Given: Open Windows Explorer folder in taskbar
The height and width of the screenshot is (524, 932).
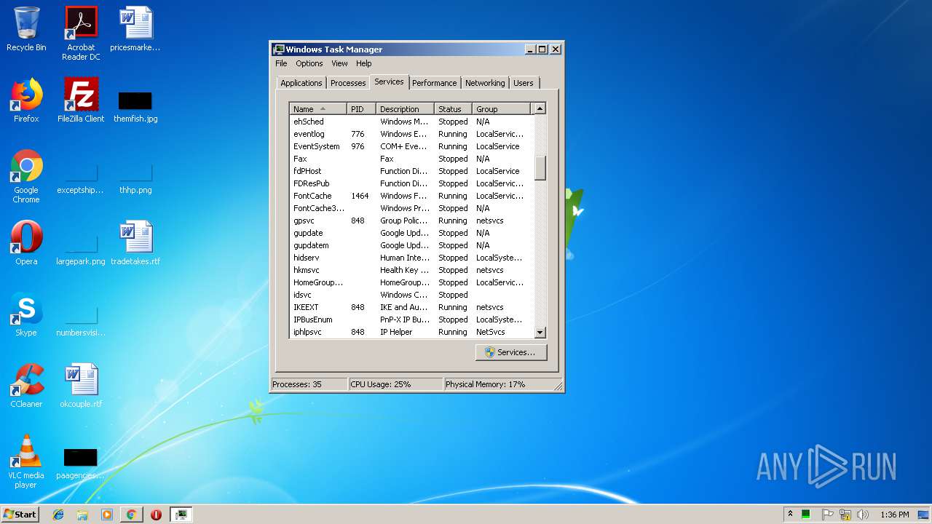Looking at the screenshot, I should point(82,515).
